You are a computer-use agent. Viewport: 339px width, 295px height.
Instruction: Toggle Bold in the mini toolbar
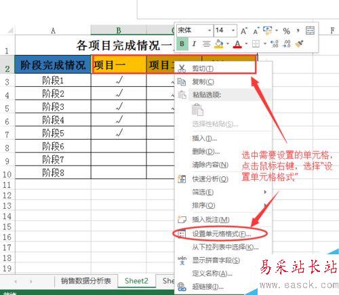click(182, 43)
